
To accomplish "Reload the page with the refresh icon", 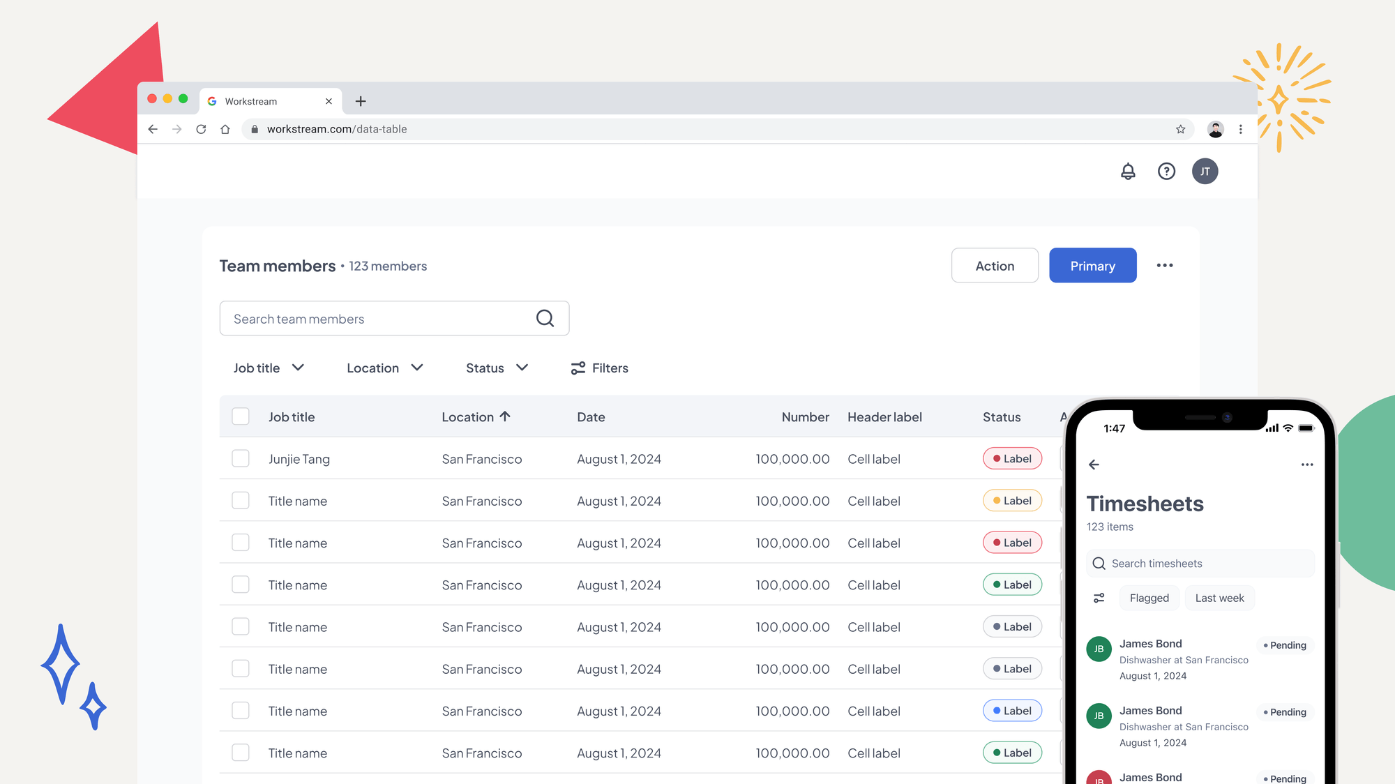I will point(201,129).
